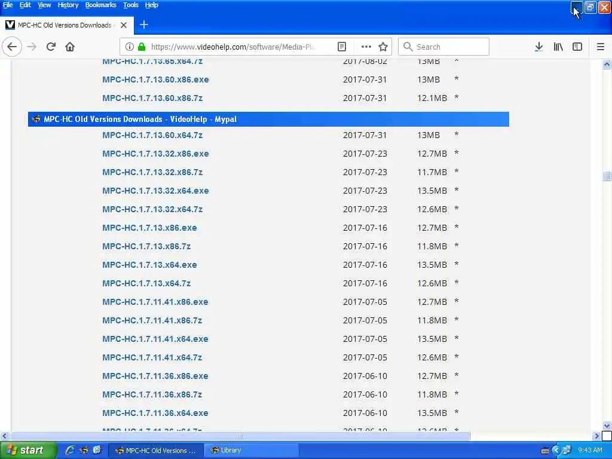Open a new tab with plus
This screenshot has width=612, height=459.
pos(144,25)
